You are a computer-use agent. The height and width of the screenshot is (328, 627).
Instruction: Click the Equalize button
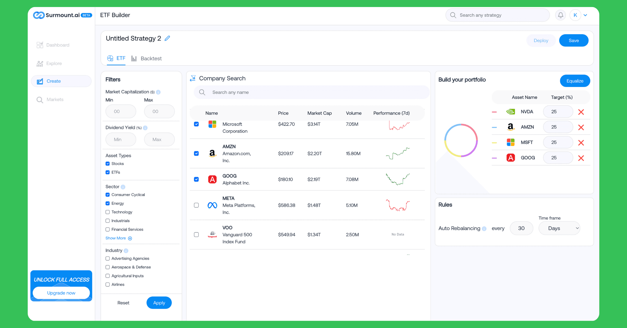[575, 81]
